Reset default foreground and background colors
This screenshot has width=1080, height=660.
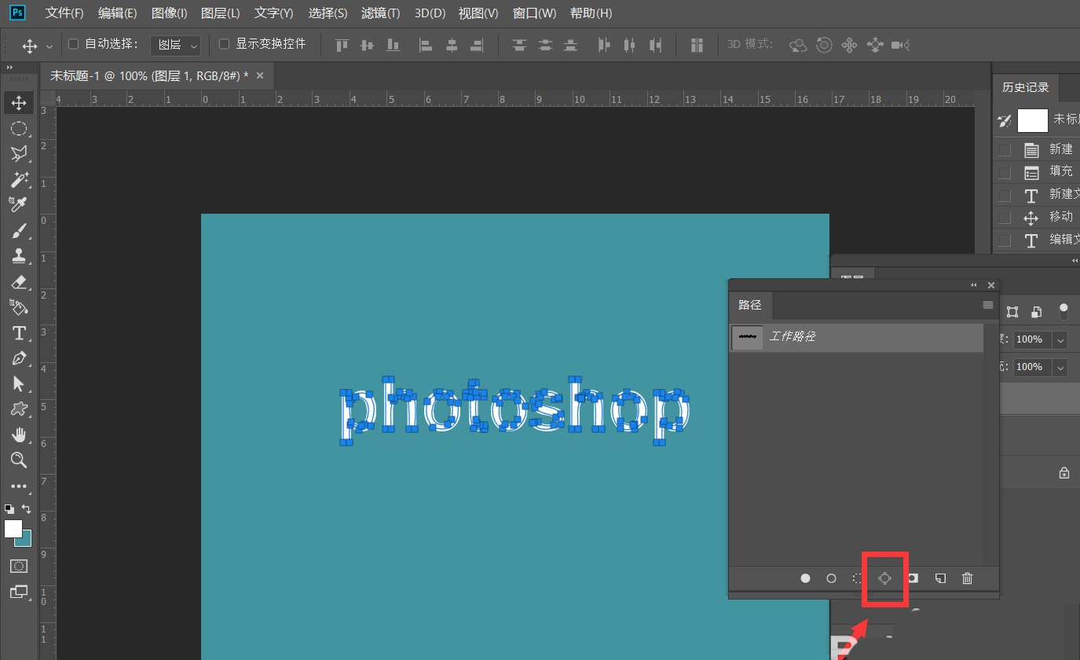9,508
